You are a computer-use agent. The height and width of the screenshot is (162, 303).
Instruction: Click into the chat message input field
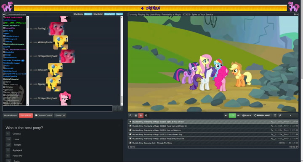coord(57,109)
